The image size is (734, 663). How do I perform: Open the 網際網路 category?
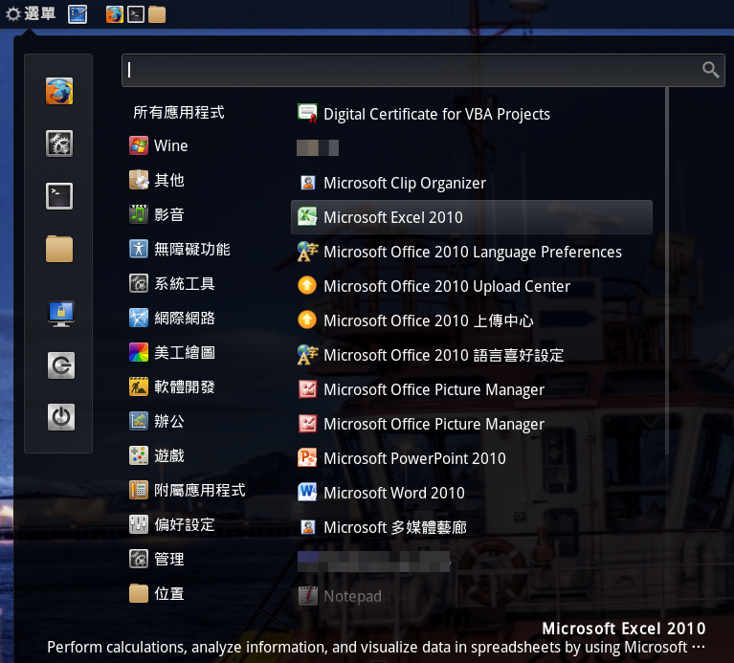point(172,319)
